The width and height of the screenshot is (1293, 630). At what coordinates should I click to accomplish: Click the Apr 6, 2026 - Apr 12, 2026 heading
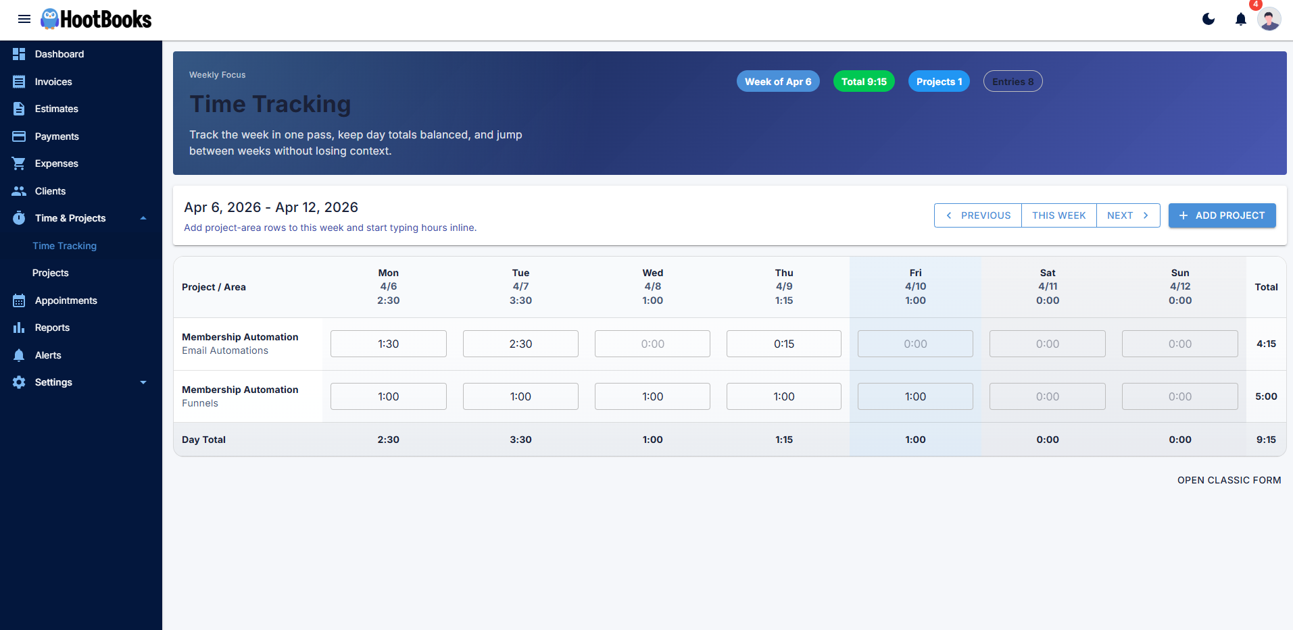tap(271, 207)
